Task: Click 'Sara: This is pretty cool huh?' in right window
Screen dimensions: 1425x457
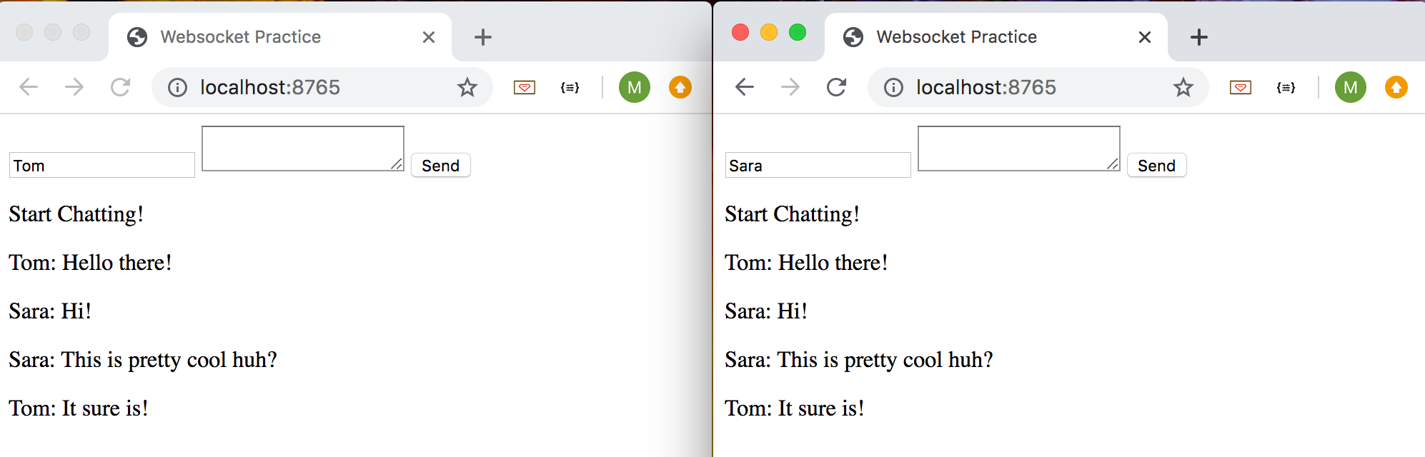Action: 859,360
